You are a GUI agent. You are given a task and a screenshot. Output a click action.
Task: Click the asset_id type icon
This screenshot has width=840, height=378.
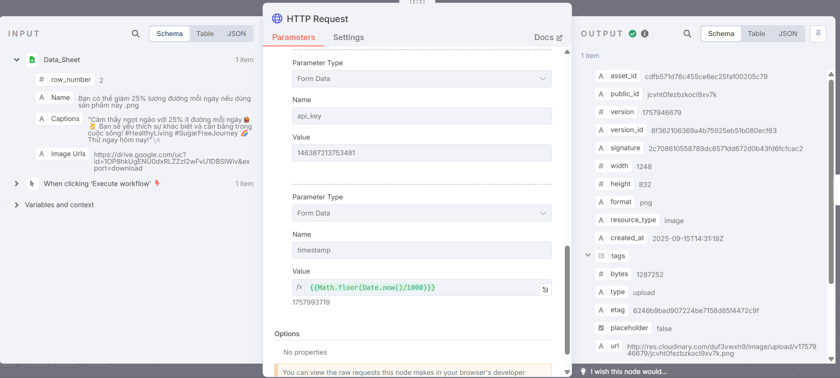tap(601, 76)
